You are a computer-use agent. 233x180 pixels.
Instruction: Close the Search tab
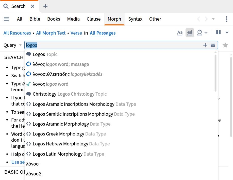pyautogui.click(x=32, y=6)
